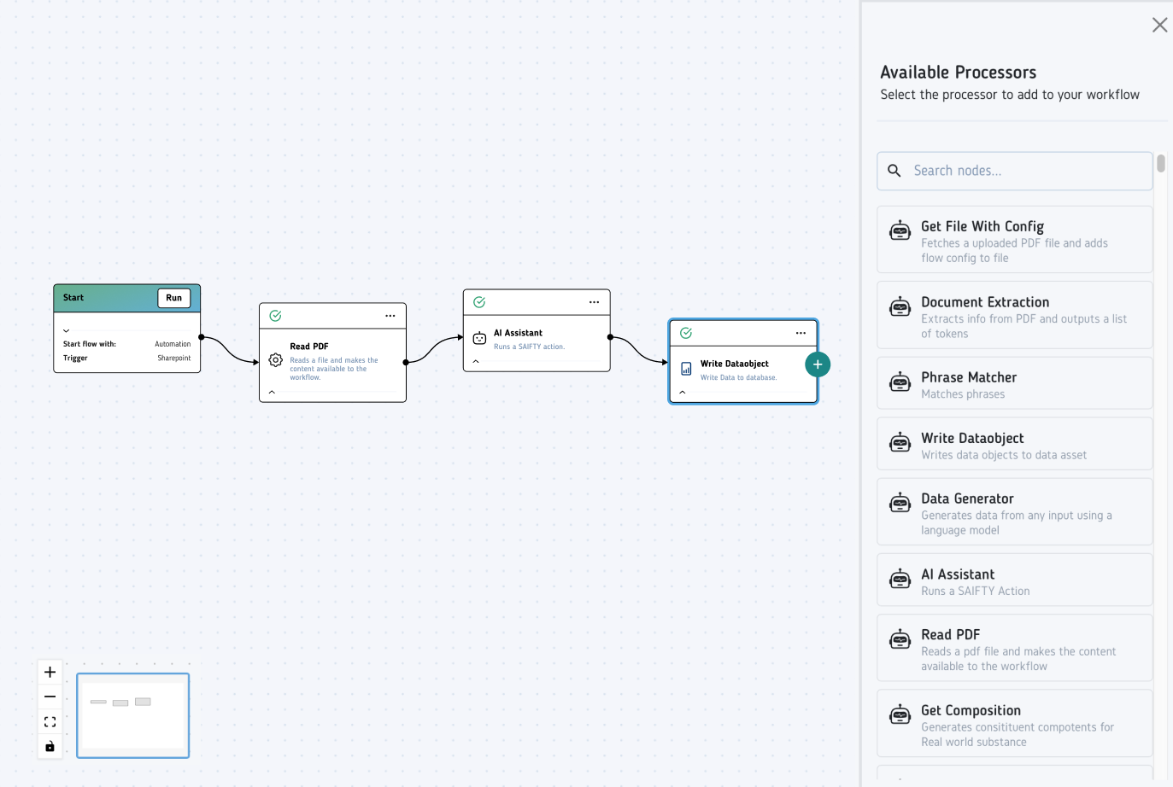
Task: Collapse the AI Assistant node details
Action: tap(476, 361)
